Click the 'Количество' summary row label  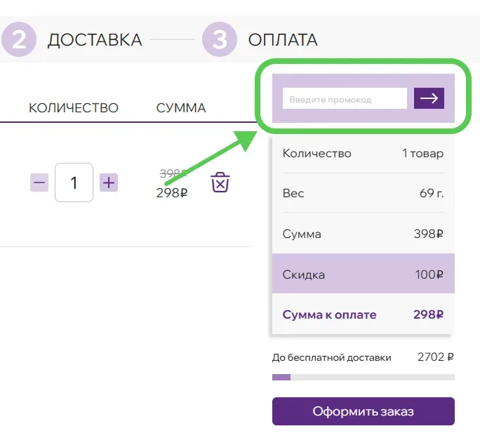tap(316, 153)
